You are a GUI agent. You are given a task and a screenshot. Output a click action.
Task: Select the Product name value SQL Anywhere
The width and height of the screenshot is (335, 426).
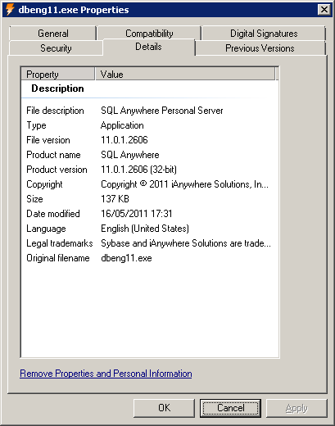tap(130, 155)
